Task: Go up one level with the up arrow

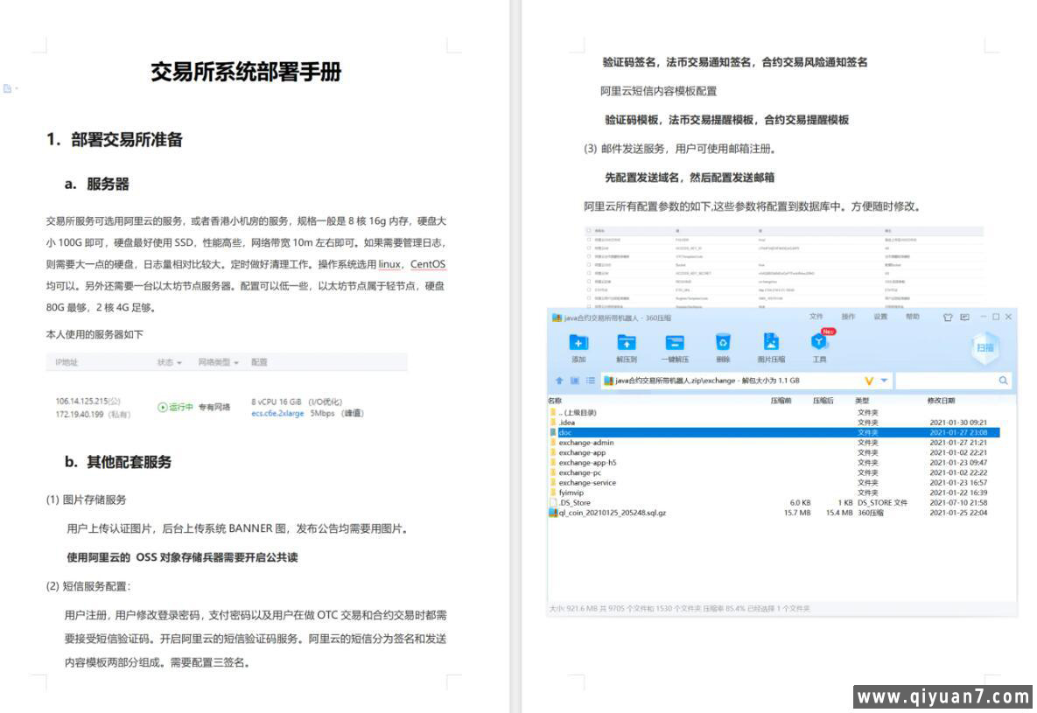Action: point(560,381)
